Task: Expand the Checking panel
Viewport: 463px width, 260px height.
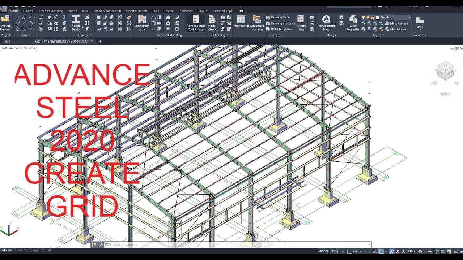Action: tap(221, 35)
